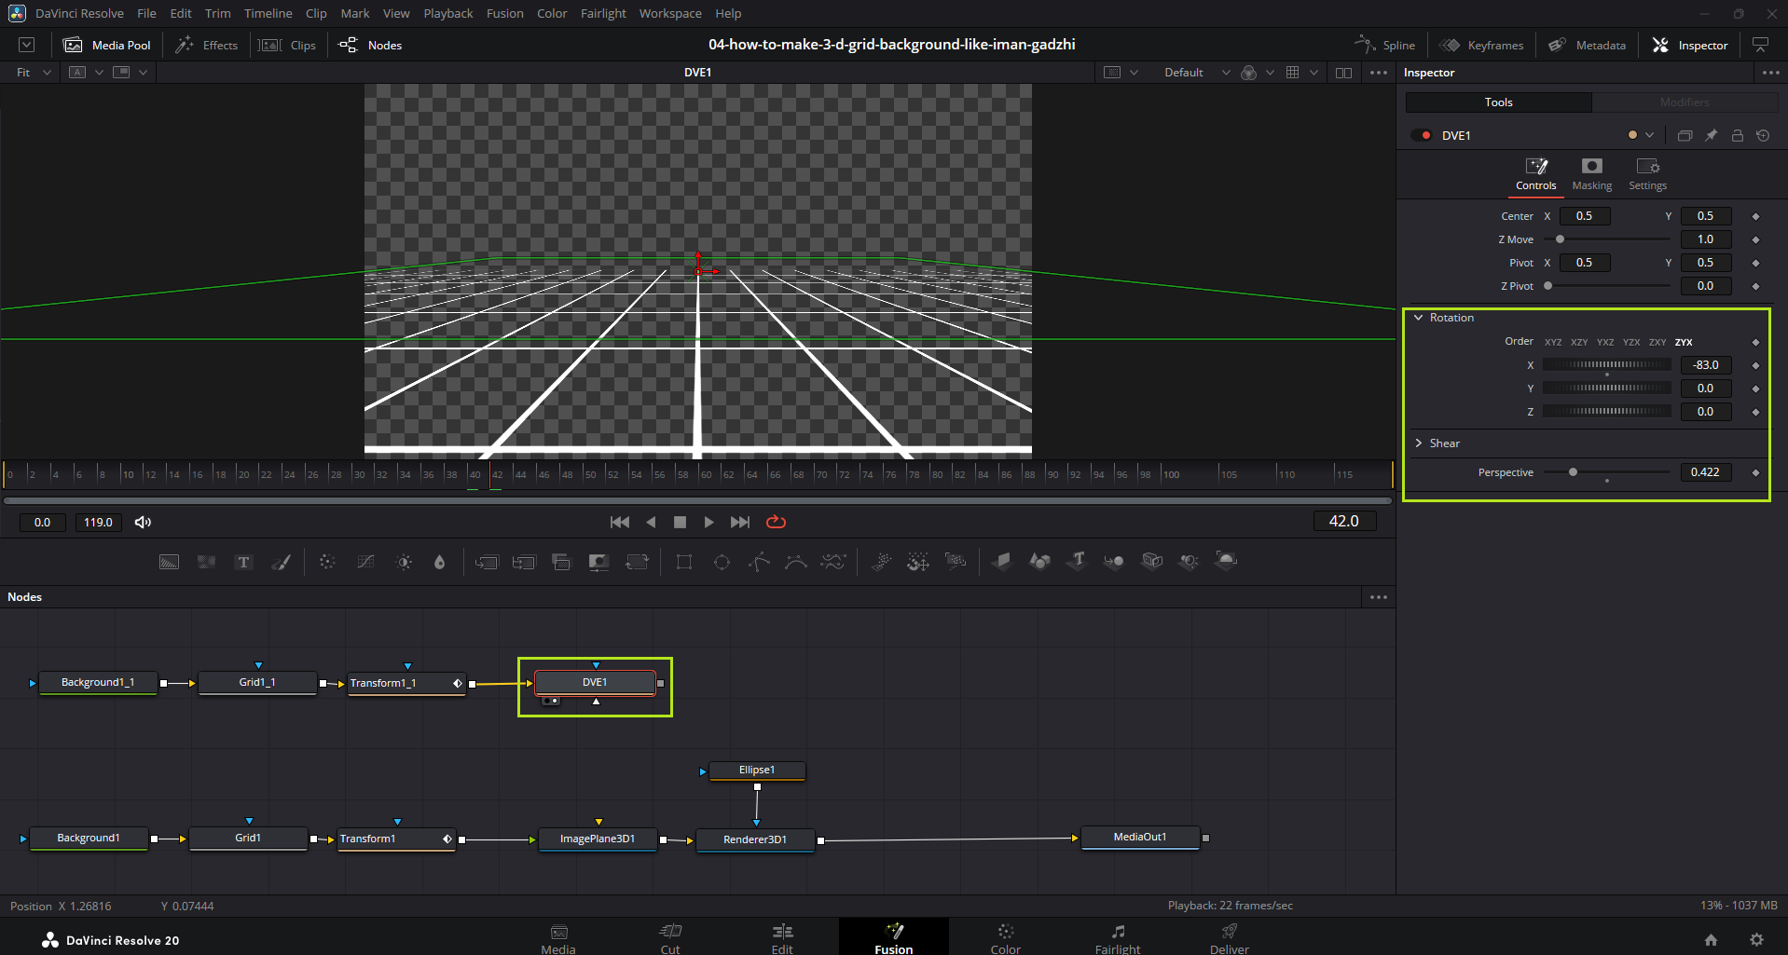Select the Paint brush tool

[281, 562]
